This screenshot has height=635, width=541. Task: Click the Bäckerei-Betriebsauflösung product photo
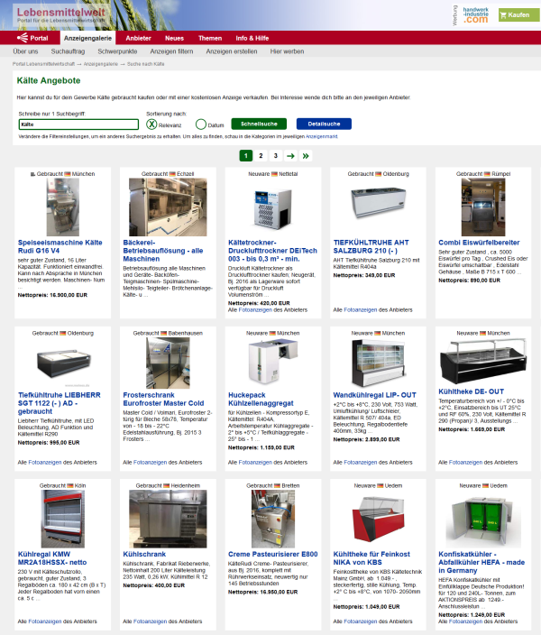tap(168, 207)
